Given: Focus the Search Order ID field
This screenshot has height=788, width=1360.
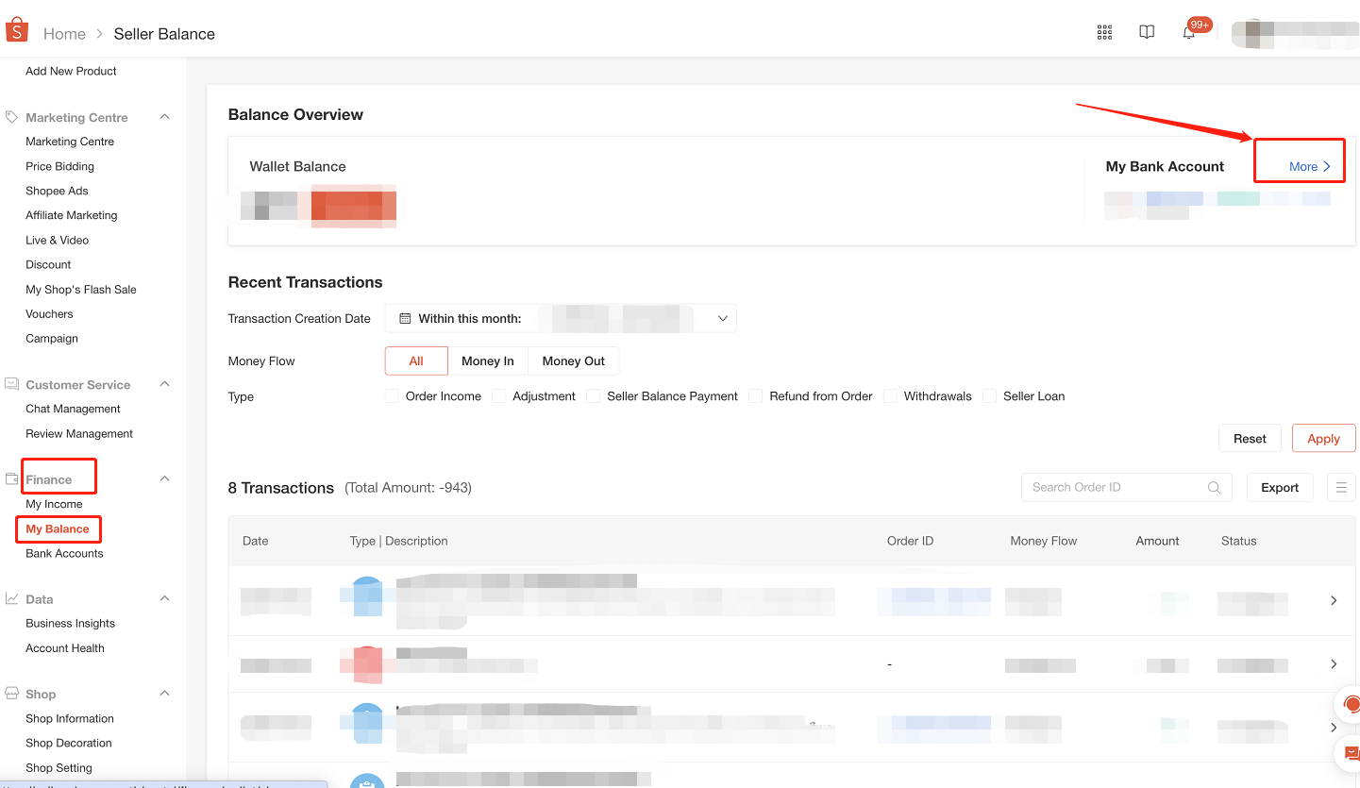Looking at the screenshot, I should [x=1114, y=488].
